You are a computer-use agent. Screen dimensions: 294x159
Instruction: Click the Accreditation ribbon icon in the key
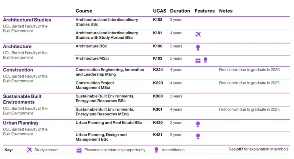tap(156, 150)
